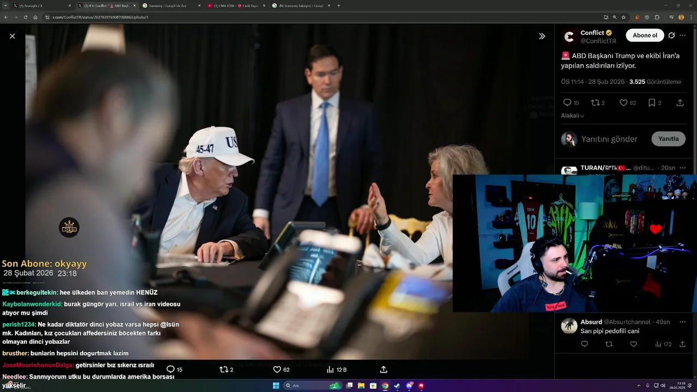Reply to Absurd's comment
The image size is (697, 392).
584,344
